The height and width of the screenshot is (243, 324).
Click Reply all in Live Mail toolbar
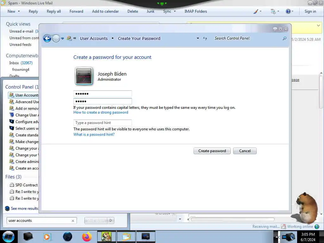point(54,11)
